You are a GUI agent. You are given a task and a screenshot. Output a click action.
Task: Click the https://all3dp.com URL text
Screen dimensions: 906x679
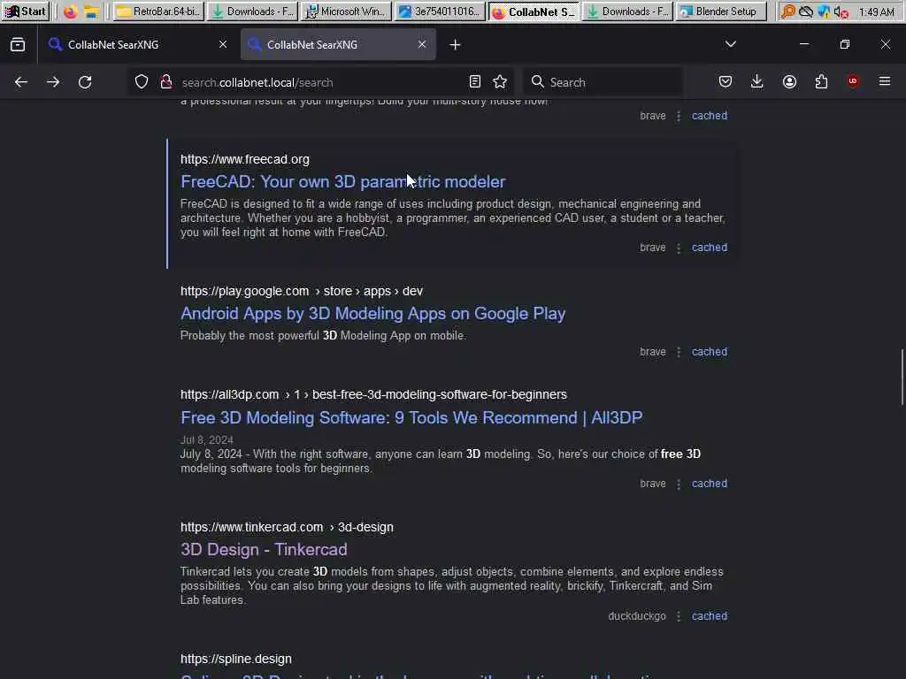229,394
